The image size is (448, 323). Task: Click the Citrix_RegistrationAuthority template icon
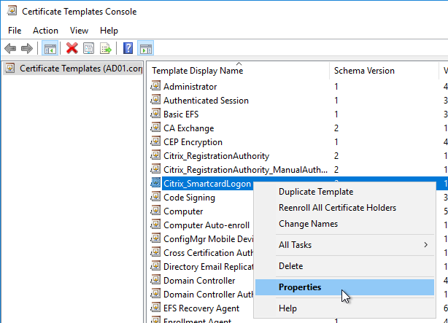(x=155, y=155)
